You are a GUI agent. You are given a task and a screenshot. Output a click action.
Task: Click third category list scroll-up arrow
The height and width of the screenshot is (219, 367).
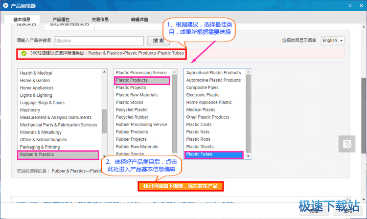[x=248, y=72]
